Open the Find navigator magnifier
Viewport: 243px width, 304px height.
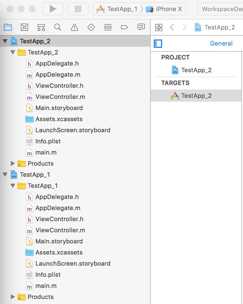pos(58,27)
